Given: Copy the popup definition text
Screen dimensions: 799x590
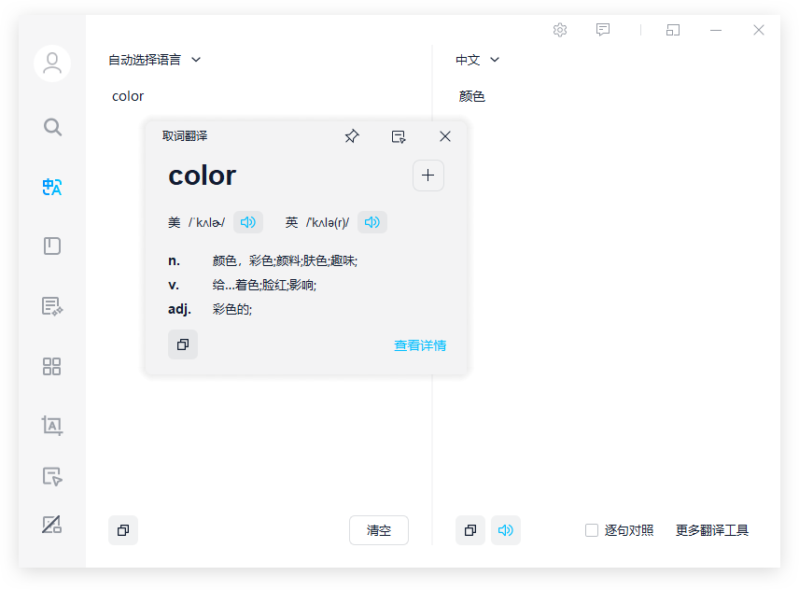Looking at the screenshot, I should [183, 344].
